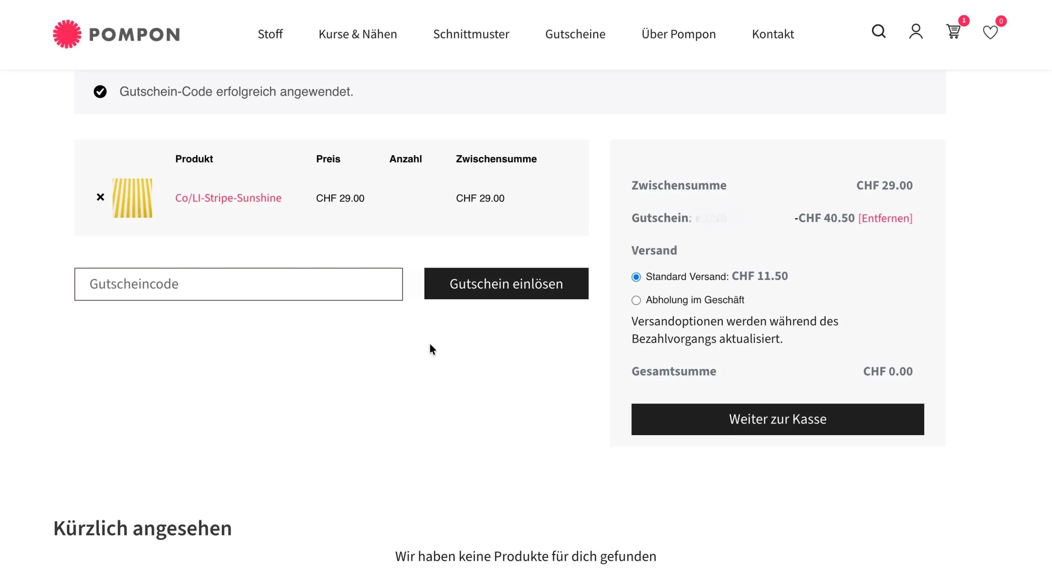The image size is (1052, 571).
Task: Click the striped fabric product thumbnail
Action: pos(132,198)
